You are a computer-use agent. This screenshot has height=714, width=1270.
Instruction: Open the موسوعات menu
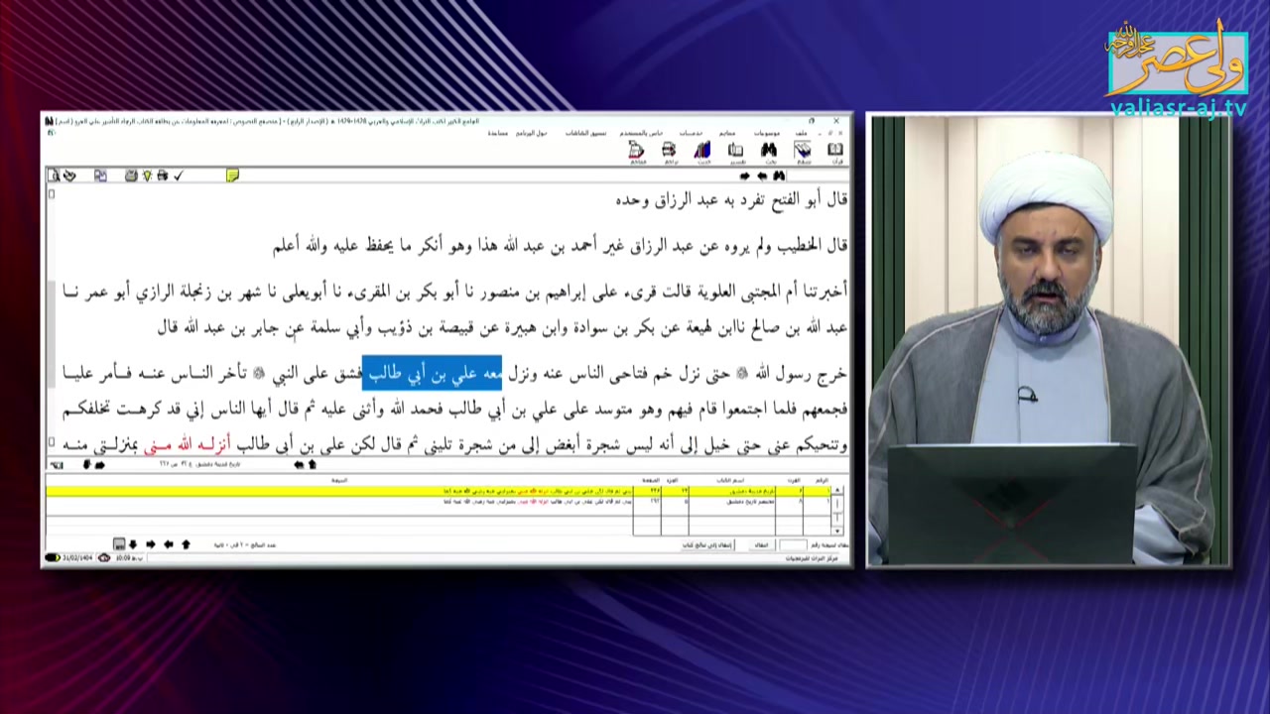coord(767,133)
